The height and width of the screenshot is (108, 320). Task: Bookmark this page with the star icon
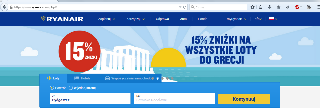point(253,7)
